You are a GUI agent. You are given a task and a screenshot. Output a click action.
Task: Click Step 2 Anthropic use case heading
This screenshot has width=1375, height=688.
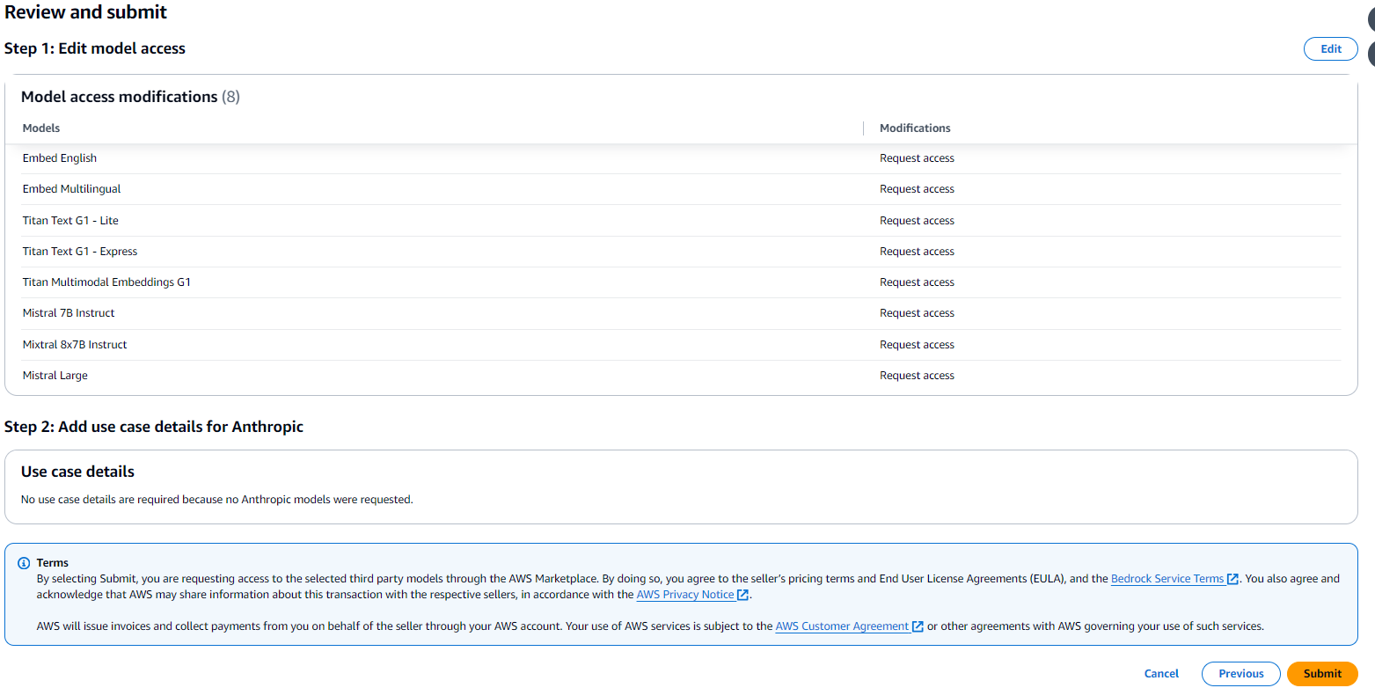pos(154,427)
